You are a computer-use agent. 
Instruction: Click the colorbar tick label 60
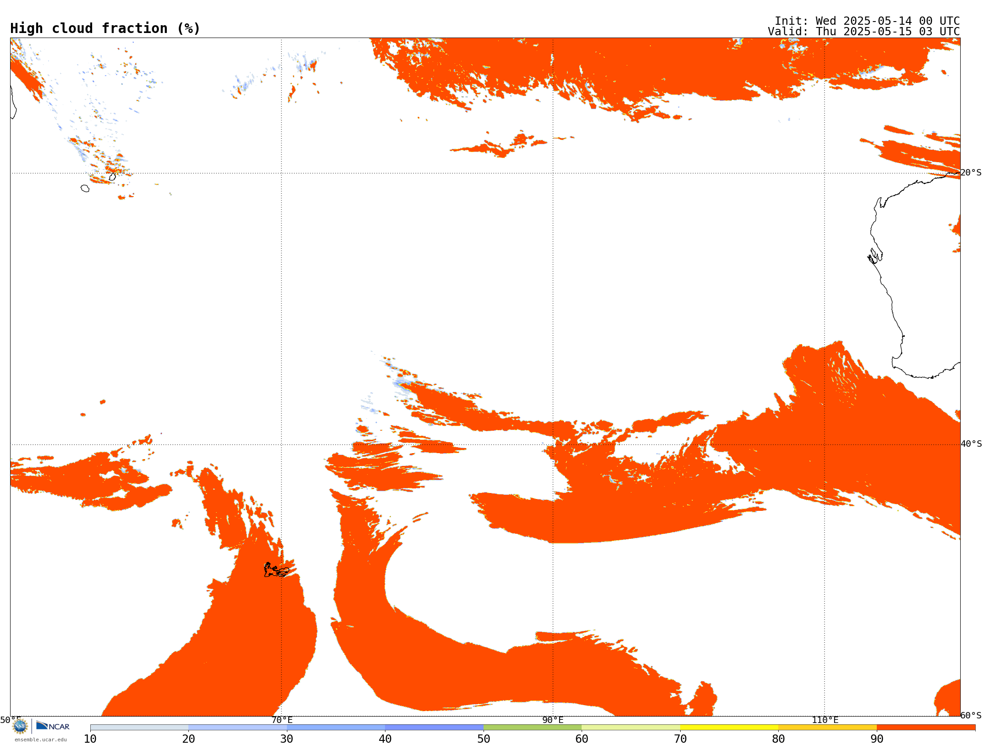click(x=582, y=739)
